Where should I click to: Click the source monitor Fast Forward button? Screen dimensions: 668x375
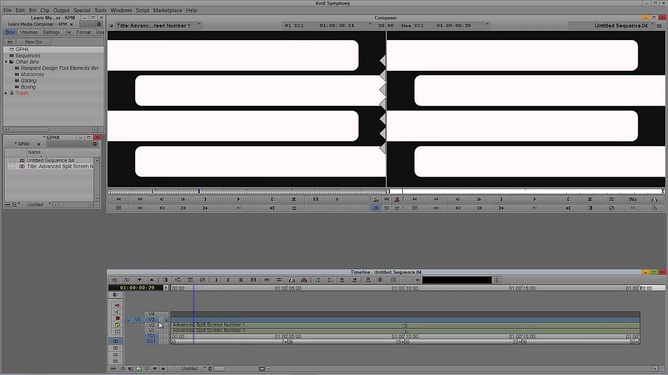coord(140,199)
